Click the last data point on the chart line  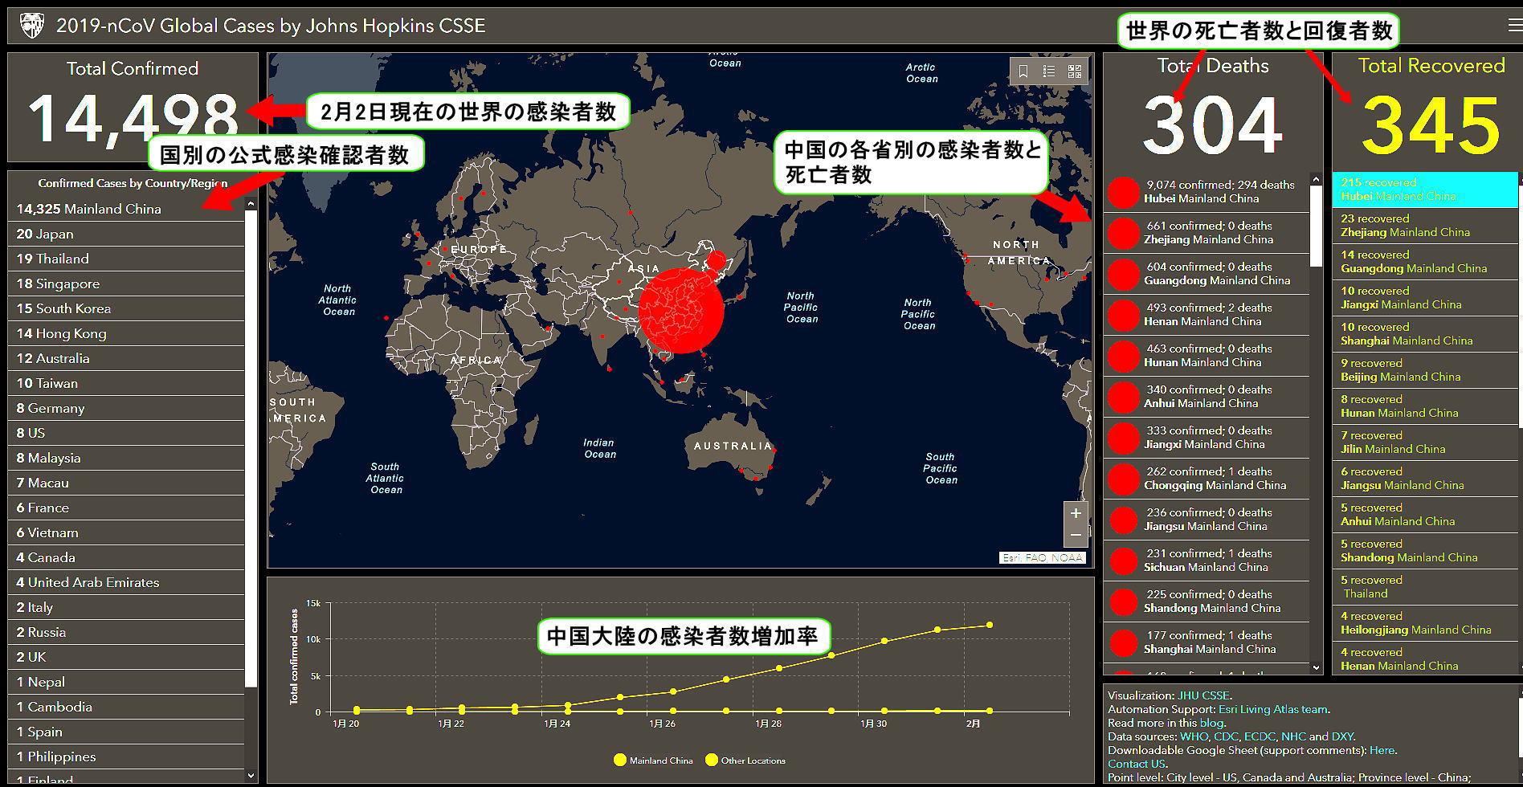click(990, 625)
